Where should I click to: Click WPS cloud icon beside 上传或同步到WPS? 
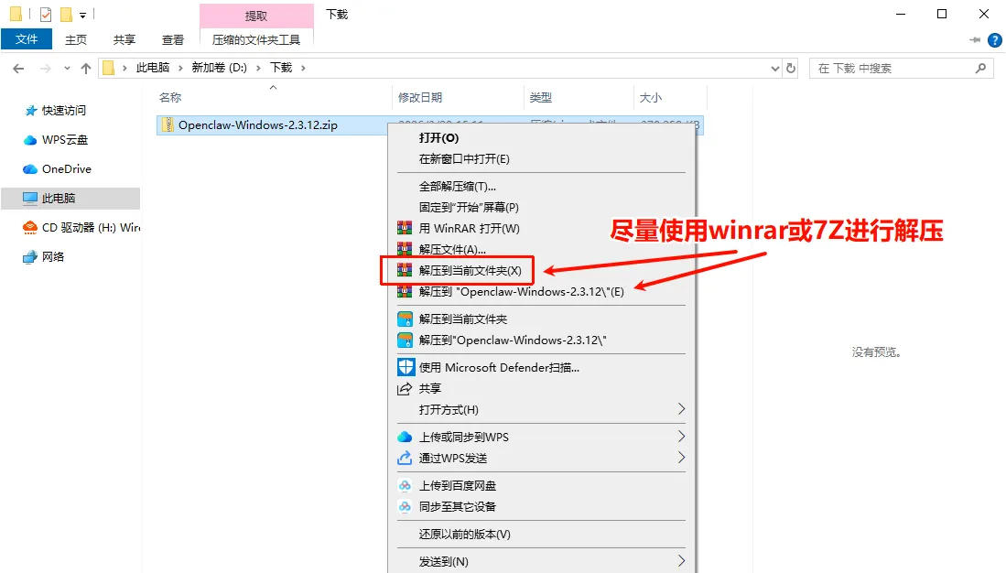tap(405, 437)
